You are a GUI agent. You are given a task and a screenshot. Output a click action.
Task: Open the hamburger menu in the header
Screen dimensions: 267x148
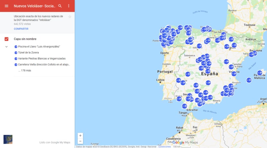pos(6,6)
